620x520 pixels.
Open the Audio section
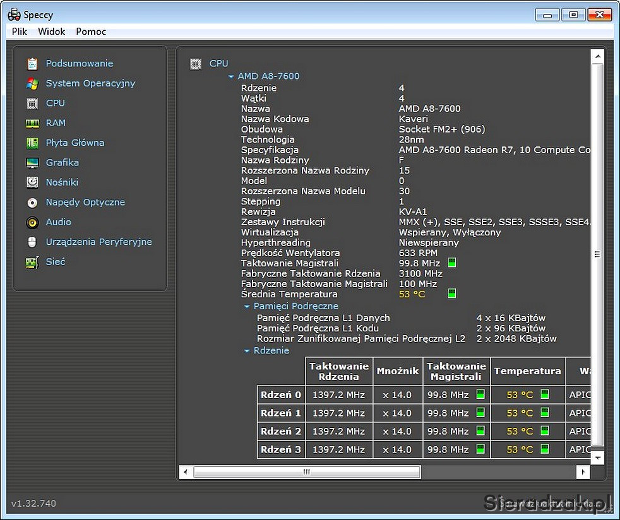tap(59, 222)
